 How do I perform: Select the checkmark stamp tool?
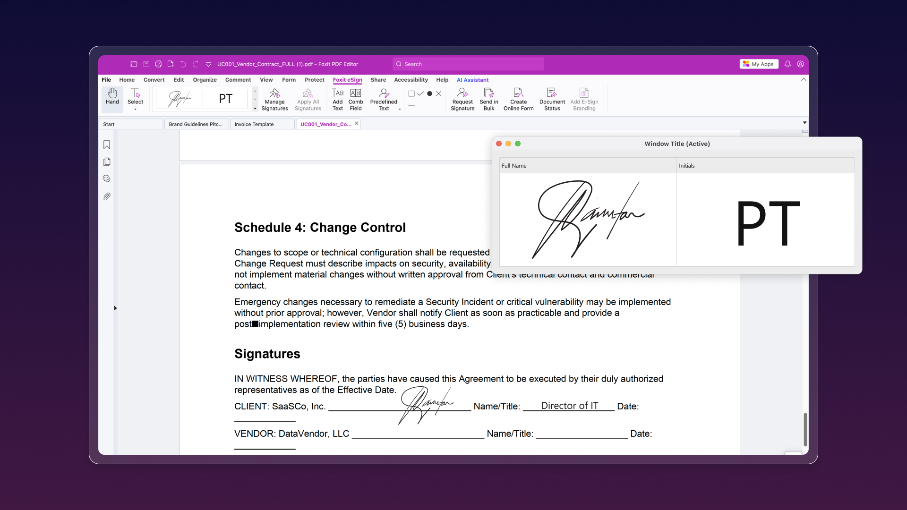420,93
